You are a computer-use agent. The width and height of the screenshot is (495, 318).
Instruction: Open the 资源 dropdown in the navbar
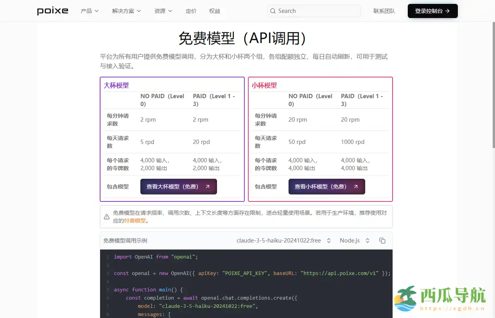click(163, 11)
